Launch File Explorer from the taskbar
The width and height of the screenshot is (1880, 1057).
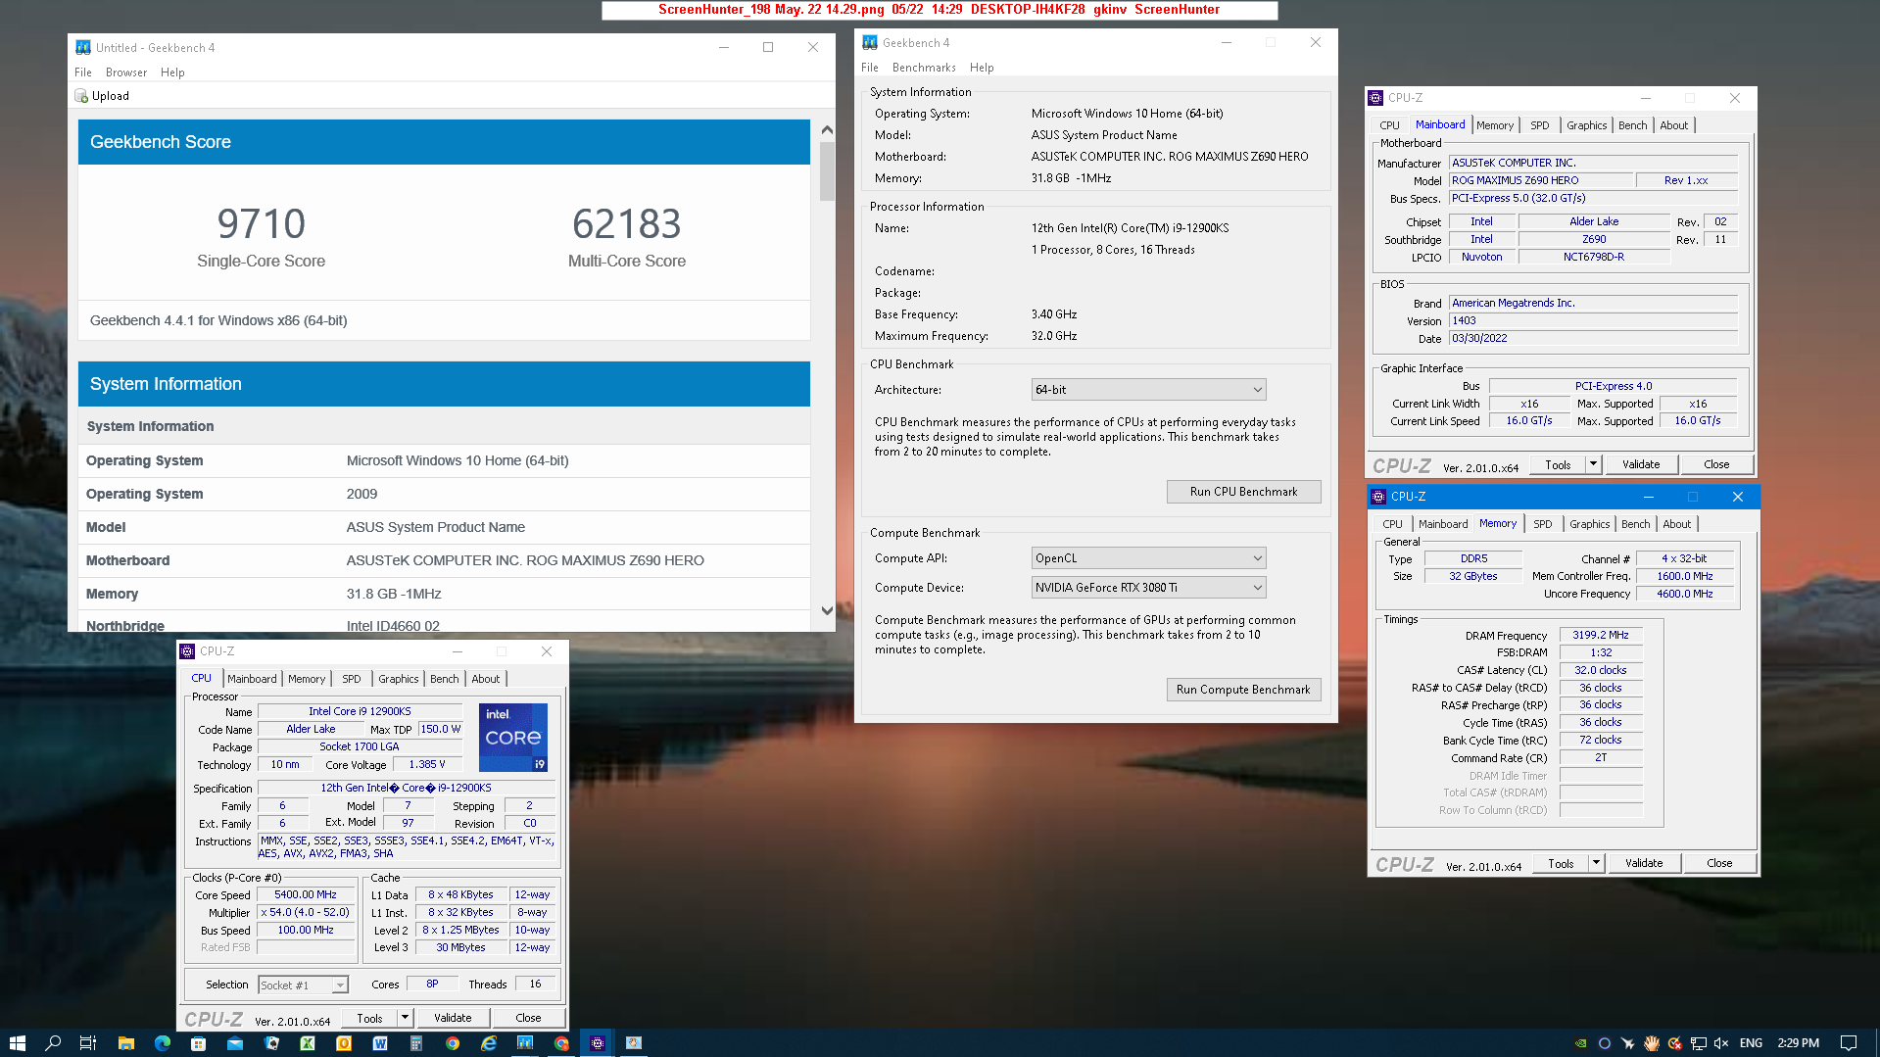coord(125,1043)
